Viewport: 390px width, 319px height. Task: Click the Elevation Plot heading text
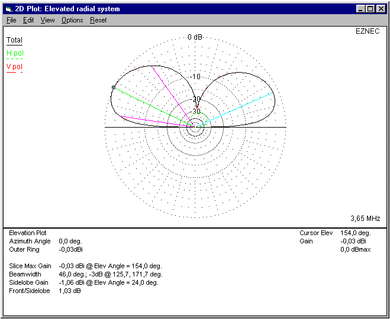point(28,233)
